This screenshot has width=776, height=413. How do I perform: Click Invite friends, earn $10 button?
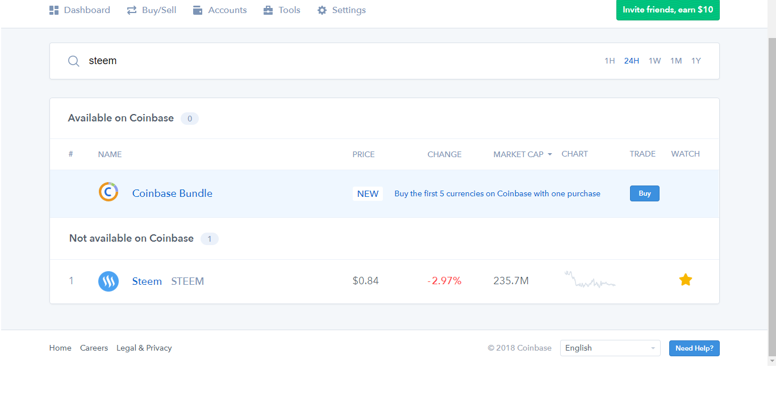(x=668, y=10)
